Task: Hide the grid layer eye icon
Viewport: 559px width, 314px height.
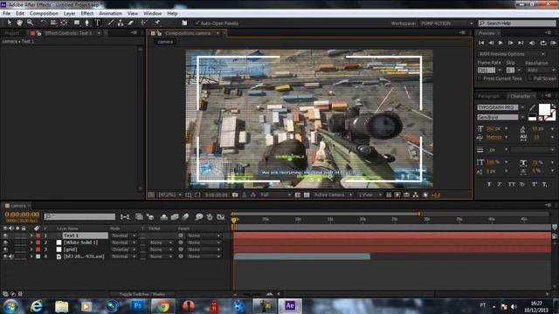Action: tap(5, 249)
